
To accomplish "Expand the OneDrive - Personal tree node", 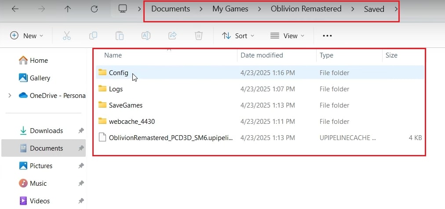I will click(10, 95).
